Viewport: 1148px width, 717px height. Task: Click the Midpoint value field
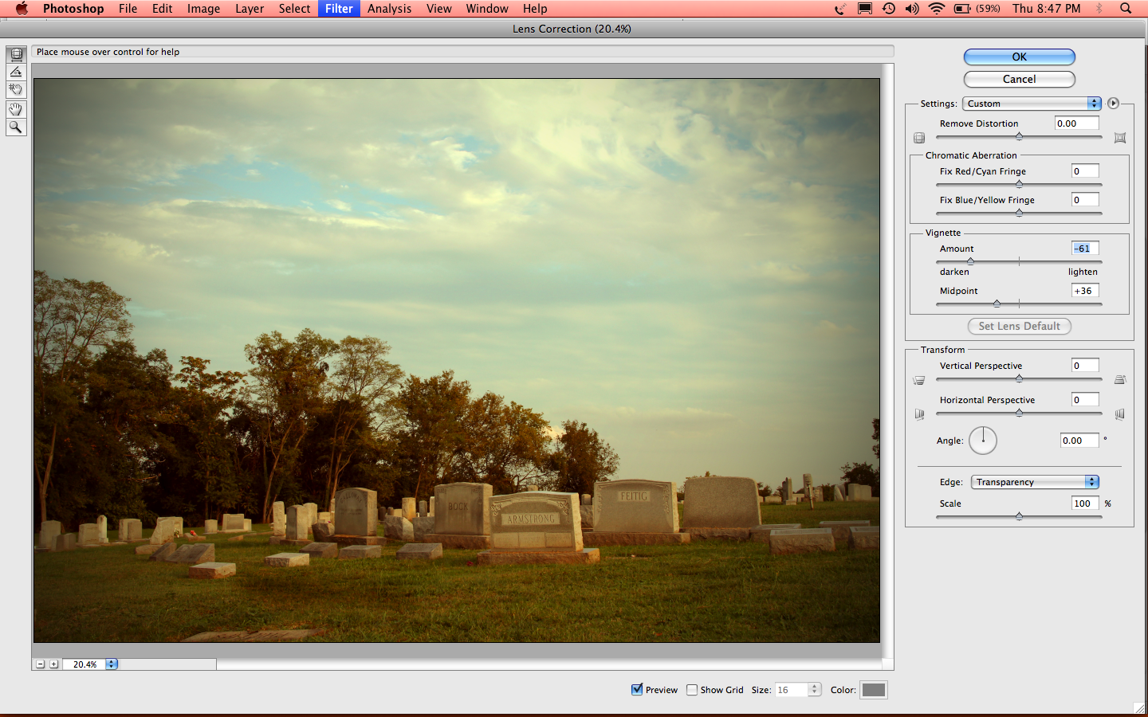[1085, 291]
